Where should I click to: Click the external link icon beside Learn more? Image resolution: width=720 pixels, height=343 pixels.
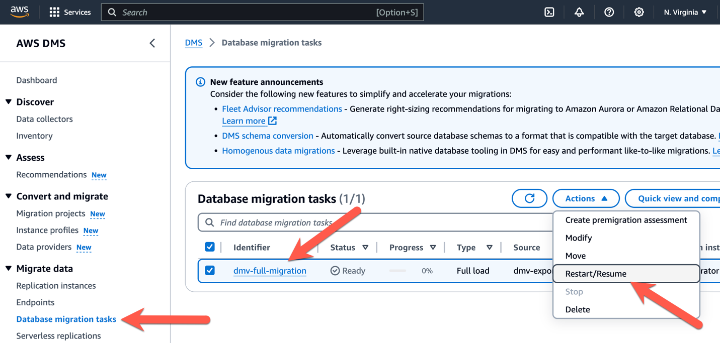point(272,121)
